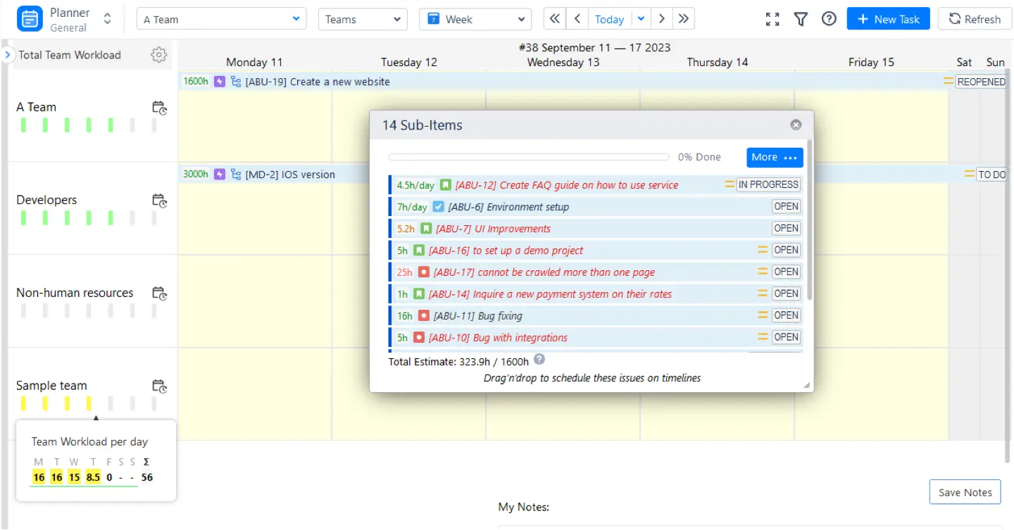
Task: Open the Planner General switcher arrows
Action: tap(107, 19)
